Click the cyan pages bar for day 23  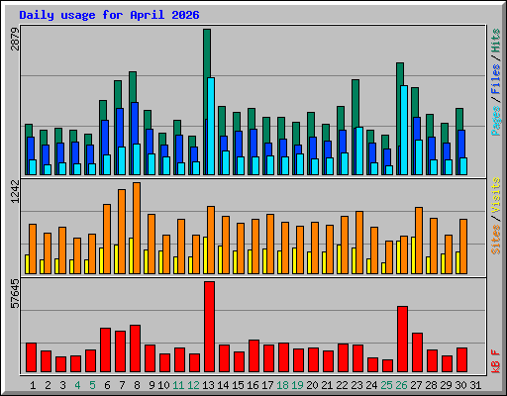359,150
